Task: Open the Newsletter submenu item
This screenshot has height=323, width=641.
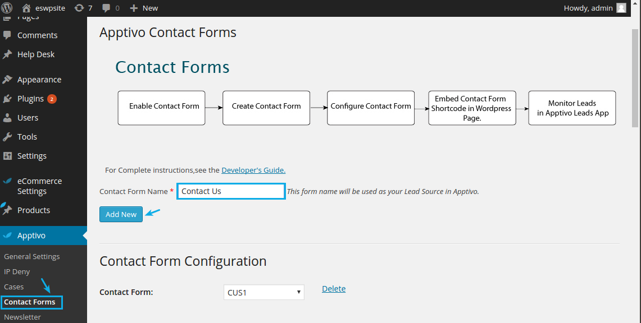Action: coord(22,317)
